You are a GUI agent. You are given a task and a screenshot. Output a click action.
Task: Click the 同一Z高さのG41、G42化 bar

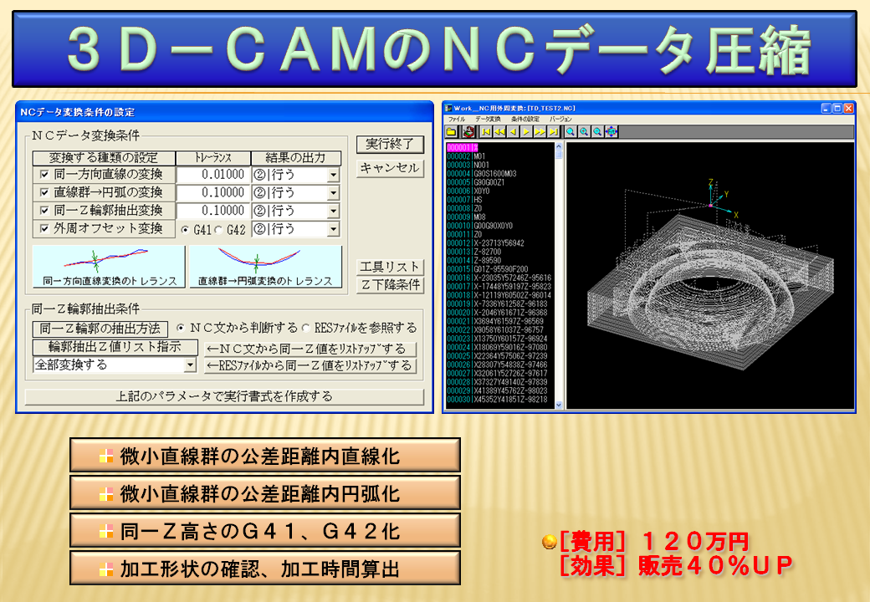(x=264, y=530)
